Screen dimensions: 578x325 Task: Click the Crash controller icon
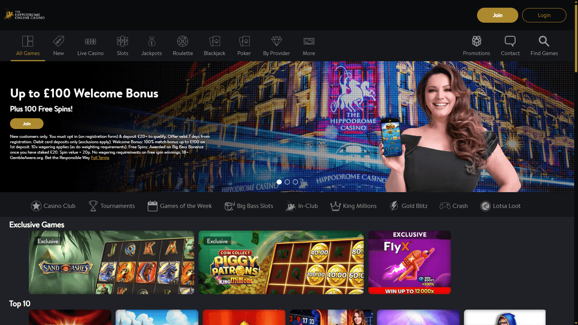tap(445, 206)
